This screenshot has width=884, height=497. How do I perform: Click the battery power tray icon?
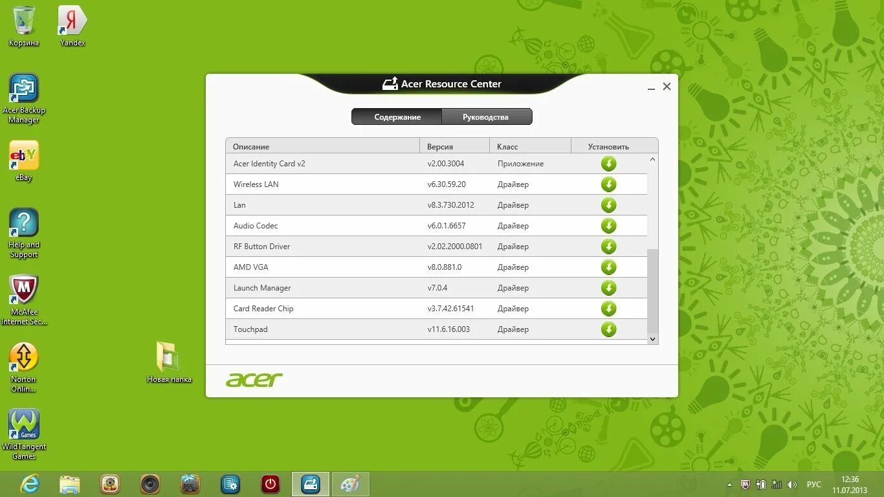click(761, 485)
